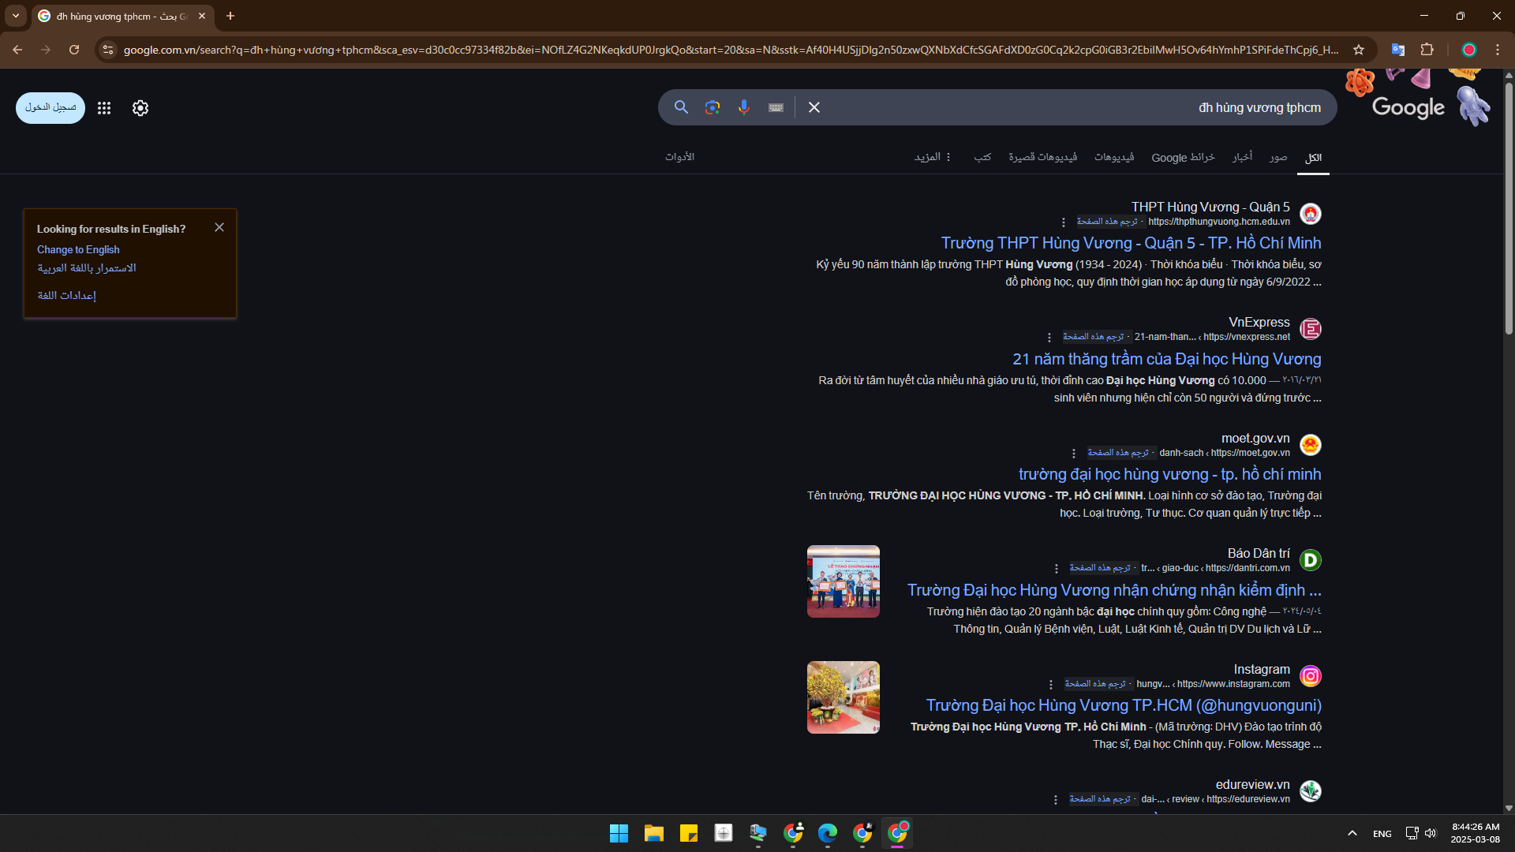Open the quick settings gear

tap(140, 108)
